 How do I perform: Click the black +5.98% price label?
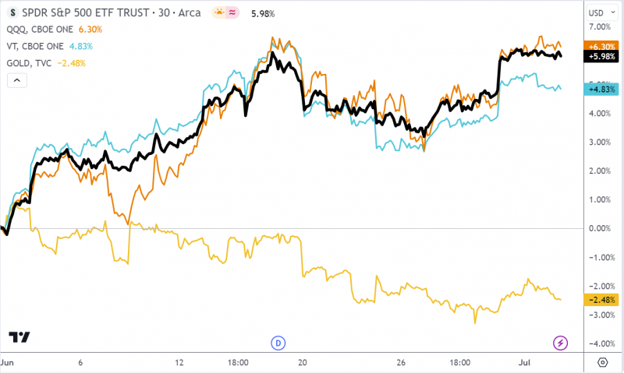coord(601,56)
